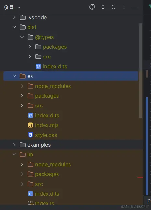This screenshot has width=151, height=210.
Task: Expand the .vscode folder chevron
Action: tap(14, 17)
